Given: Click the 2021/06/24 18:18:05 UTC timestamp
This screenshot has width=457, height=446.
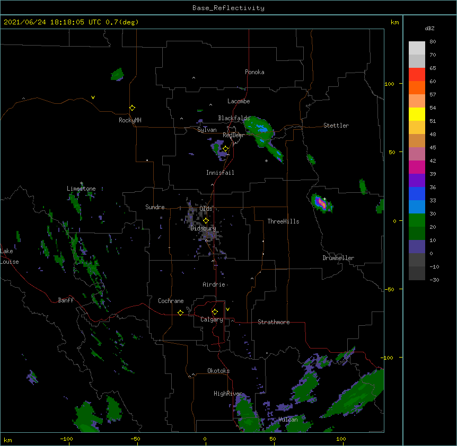Looking at the screenshot, I should (x=52, y=22).
